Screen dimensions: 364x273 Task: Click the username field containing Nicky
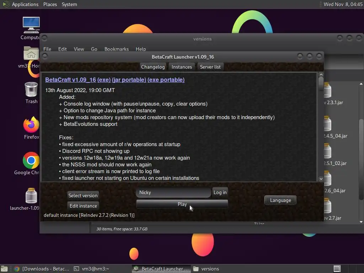point(173,192)
